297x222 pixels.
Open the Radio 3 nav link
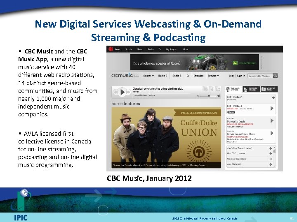[177, 76]
